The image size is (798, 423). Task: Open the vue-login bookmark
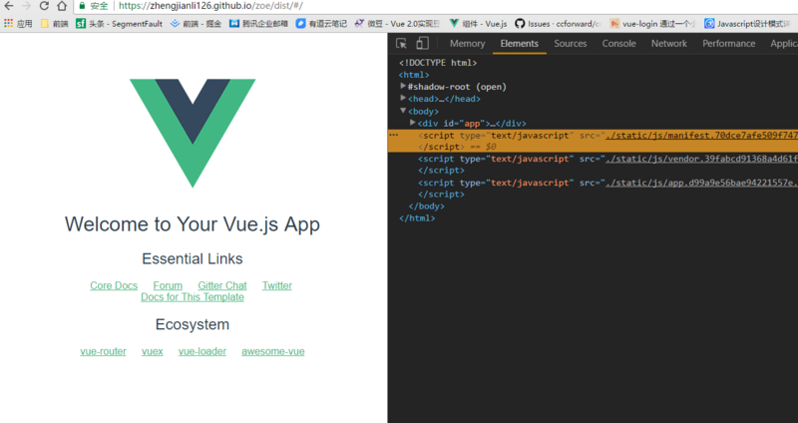click(x=652, y=23)
